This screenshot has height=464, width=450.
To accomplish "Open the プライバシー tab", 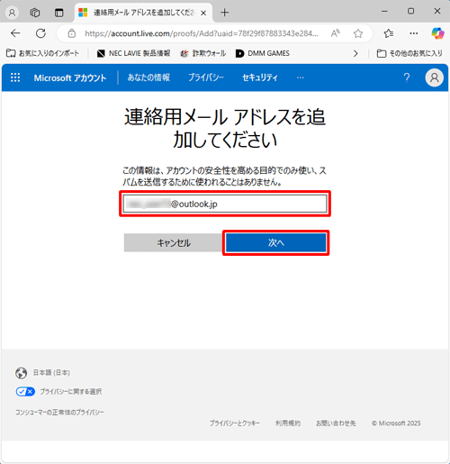I will coord(206,77).
